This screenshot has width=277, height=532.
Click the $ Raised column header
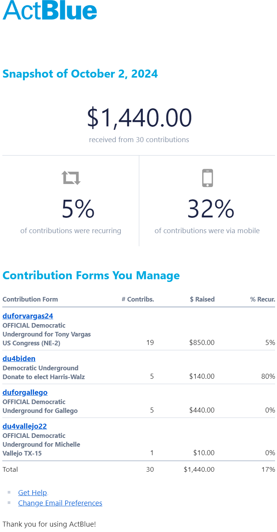202,299
